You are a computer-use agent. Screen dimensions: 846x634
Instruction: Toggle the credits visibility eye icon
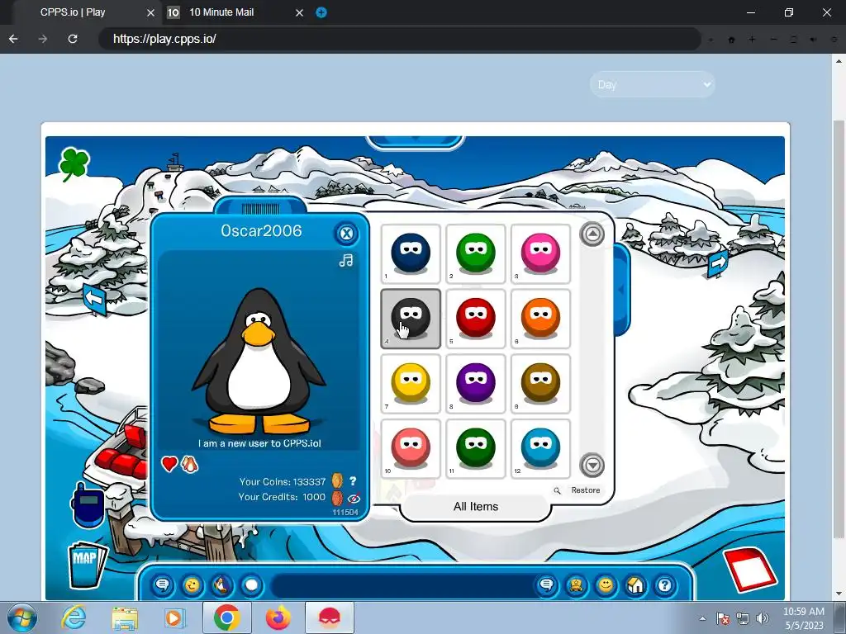click(354, 498)
